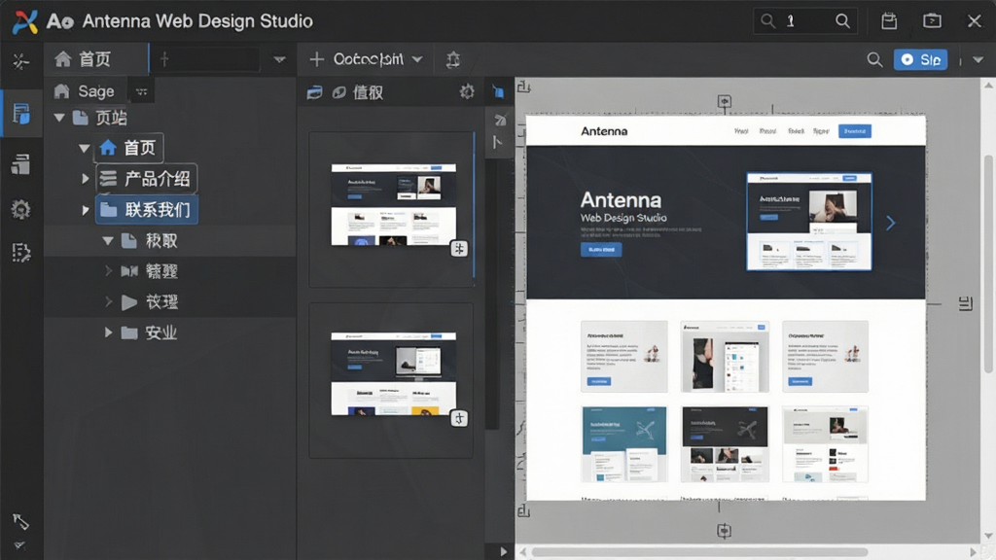Select 联系我们 folder in tree
This screenshot has height=560, width=996.
147,210
